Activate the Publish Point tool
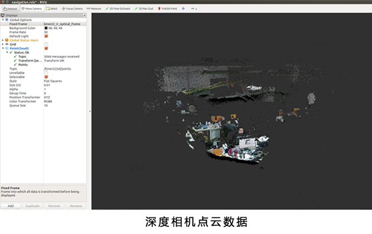 [x=169, y=9]
